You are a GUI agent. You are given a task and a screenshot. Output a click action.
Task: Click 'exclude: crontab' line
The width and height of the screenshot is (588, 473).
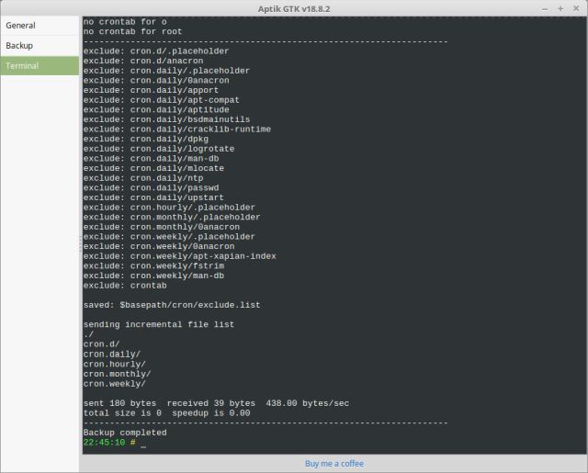pos(125,286)
